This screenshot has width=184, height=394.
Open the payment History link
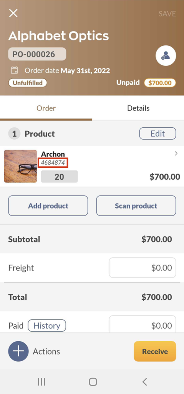coord(47,326)
